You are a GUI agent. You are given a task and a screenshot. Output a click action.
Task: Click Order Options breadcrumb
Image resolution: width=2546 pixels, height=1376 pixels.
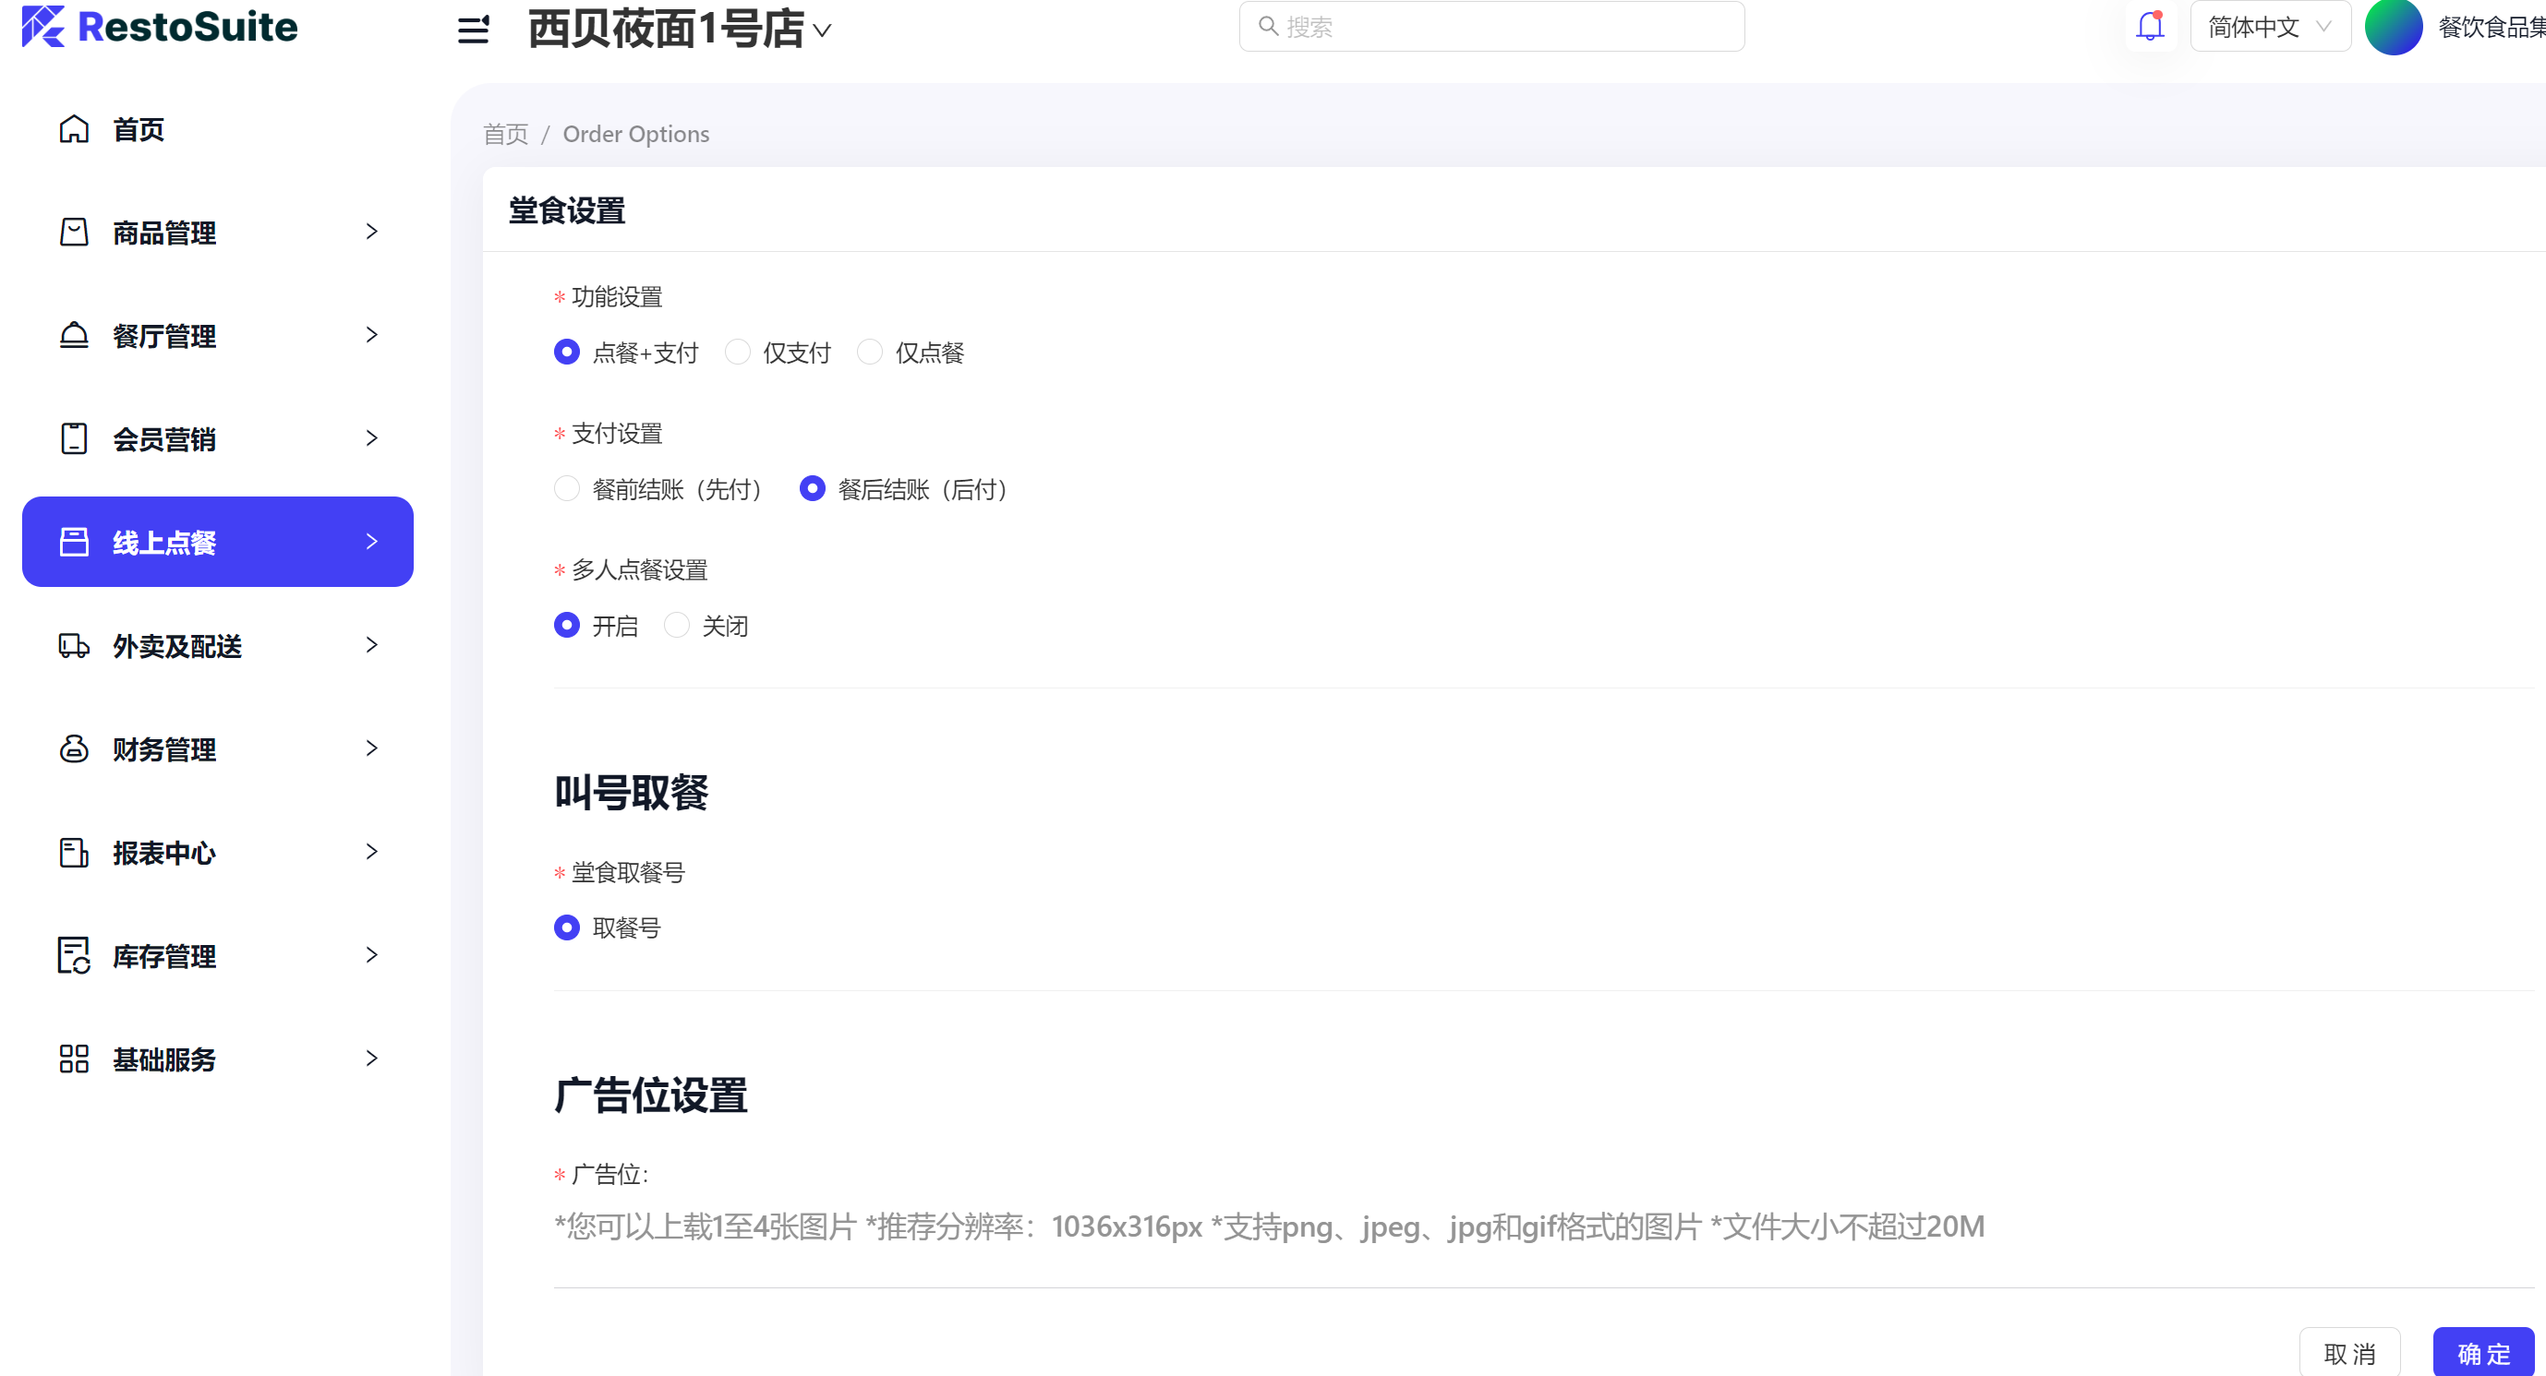[635, 133]
